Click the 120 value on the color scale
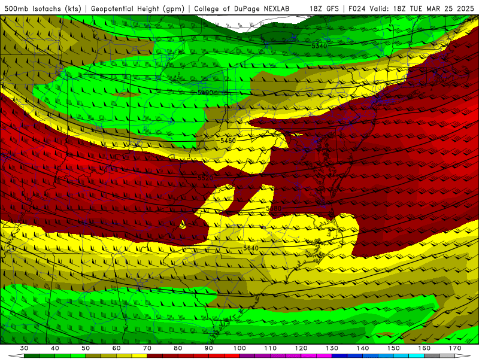The image size is (479, 359). pyautogui.click(x=301, y=348)
